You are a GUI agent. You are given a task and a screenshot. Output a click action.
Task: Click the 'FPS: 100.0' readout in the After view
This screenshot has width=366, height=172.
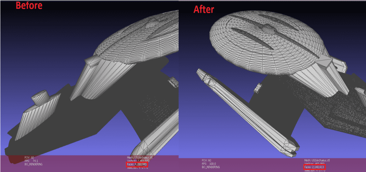[x=210, y=164]
